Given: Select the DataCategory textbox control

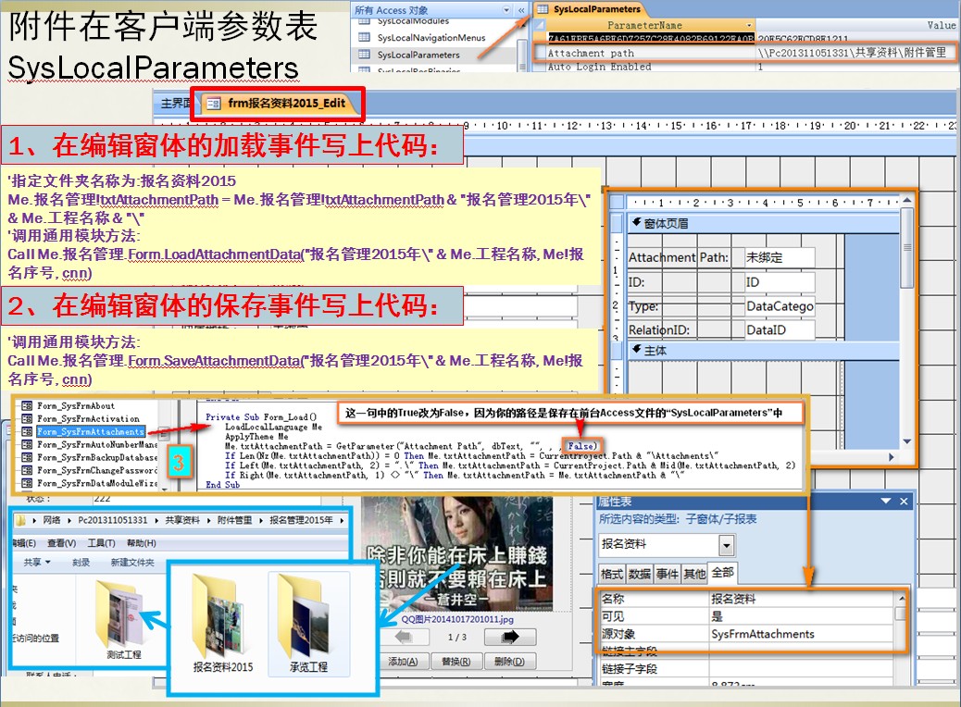Looking at the screenshot, I should [780, 305].
